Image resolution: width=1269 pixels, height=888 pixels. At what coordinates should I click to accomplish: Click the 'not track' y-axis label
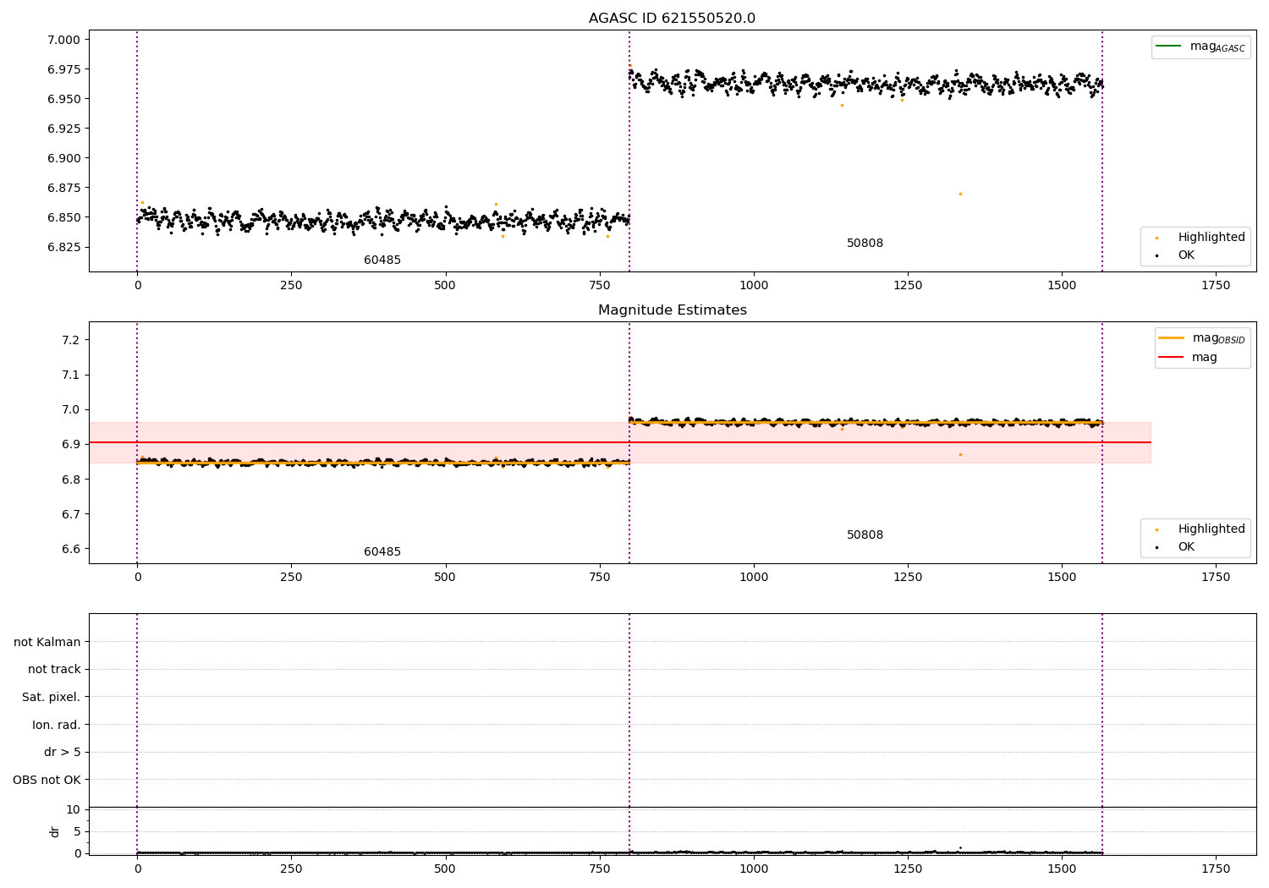coord(54,670)
